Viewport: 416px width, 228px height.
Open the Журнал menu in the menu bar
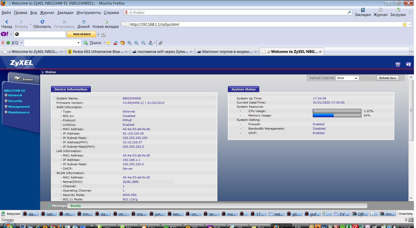point(47,12)
